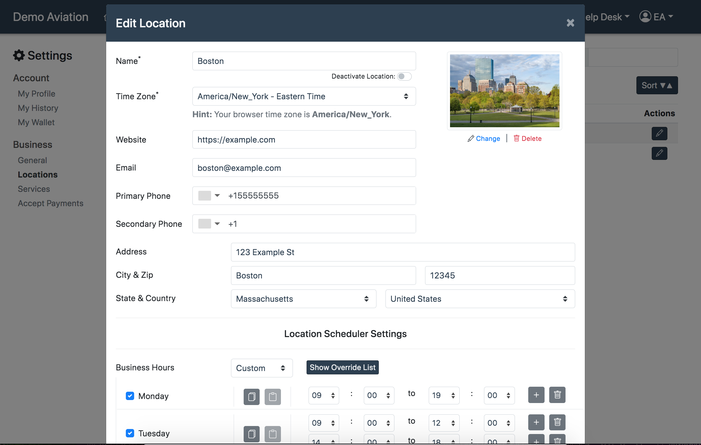Screen dimensions: 701x445
Task: Uncheck the Monday checkbox
Action: click(x=130, y=396)
